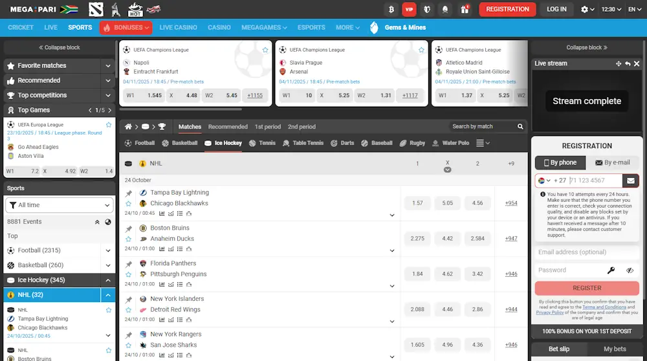Favorite the Go Ahead Eagles match
The image size is (647, 361).
click(109, 125)
